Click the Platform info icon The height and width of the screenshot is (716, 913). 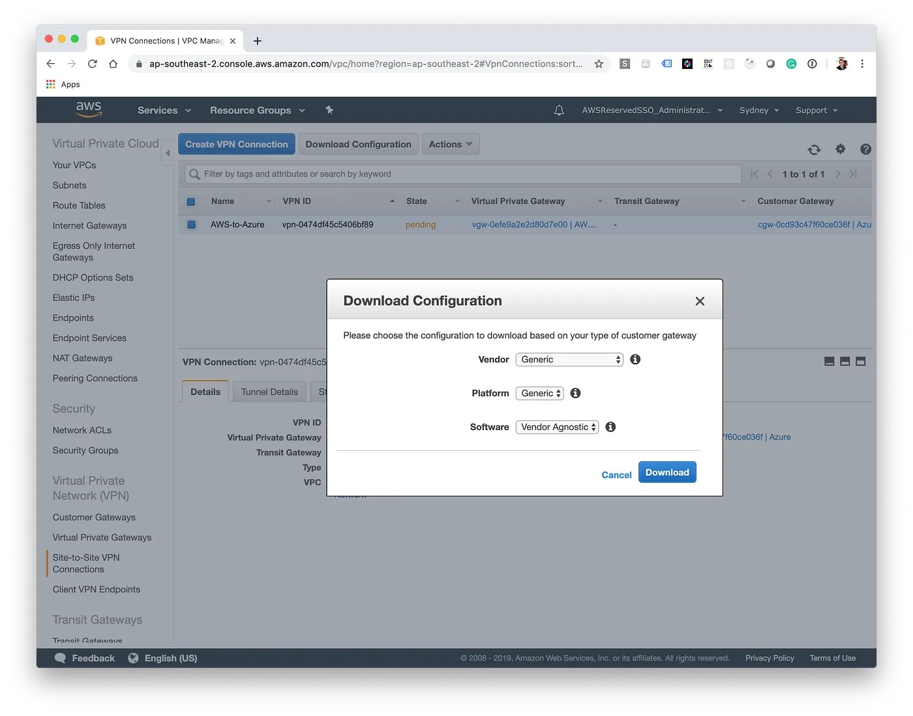575,393
